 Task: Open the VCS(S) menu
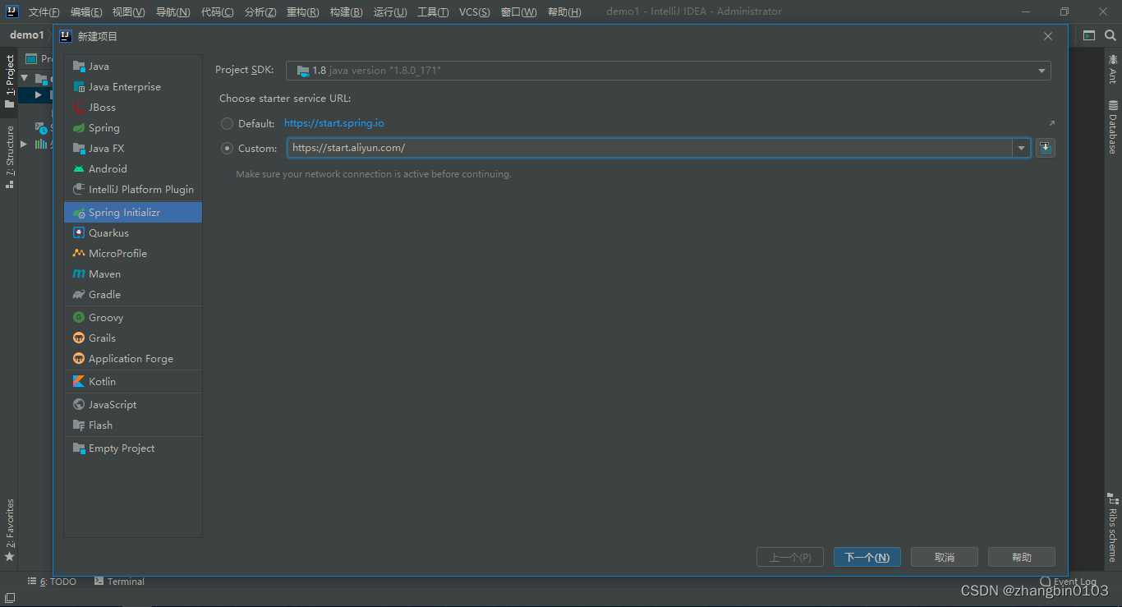point(475,11)
